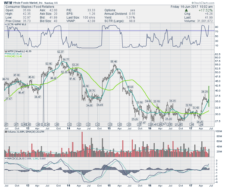
Task: Click the High 42.35 value
Action: click(27, 14)
